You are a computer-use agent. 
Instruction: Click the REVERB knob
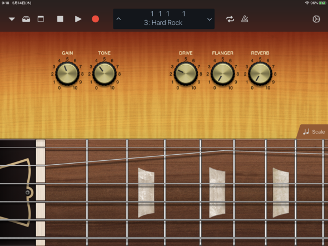[260, 73]
